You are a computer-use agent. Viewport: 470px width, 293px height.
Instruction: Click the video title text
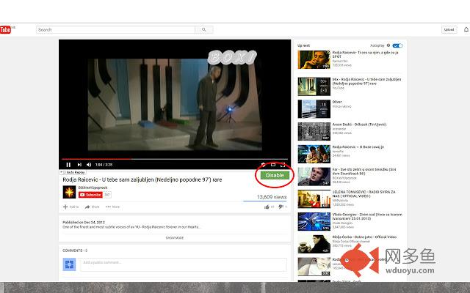click(142, 179)
